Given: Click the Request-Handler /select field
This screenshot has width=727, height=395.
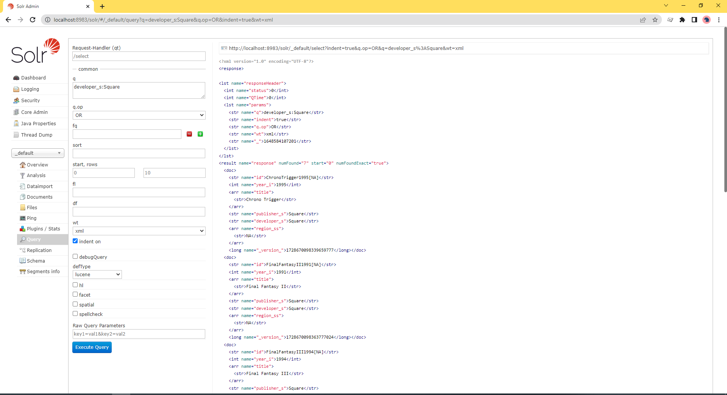Looking at the screenshot, I should click(x=139, y=56).
